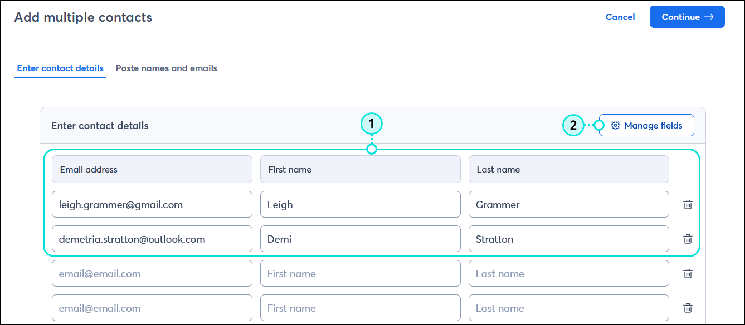
Task: Click trash icon beside last empty row
Action: [x=688, y=308]
